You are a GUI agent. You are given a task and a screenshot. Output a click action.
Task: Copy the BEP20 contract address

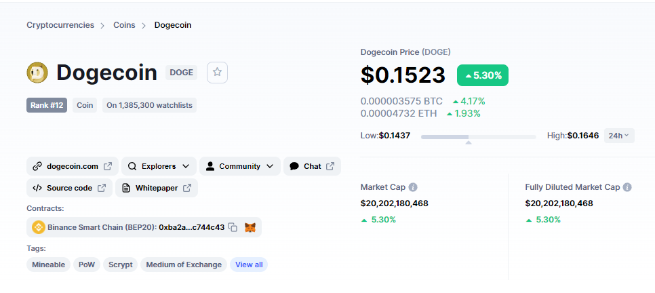click(x=233, y=227)
